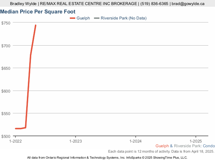The image size is (215, 161).
Task: Click the red Guelph text in the footer
Action: [x=162, y=146]
